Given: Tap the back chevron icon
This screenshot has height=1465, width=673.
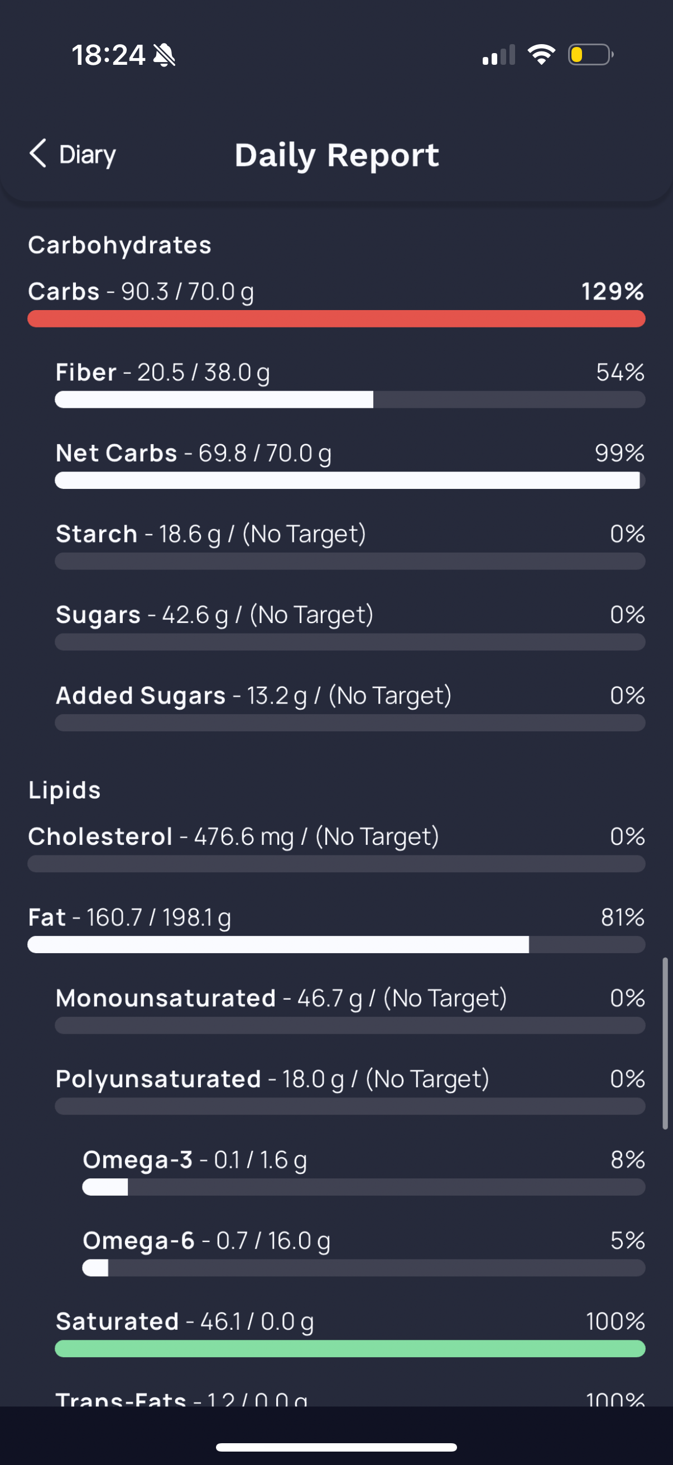Looking at the screenshot, I should 37,154.
